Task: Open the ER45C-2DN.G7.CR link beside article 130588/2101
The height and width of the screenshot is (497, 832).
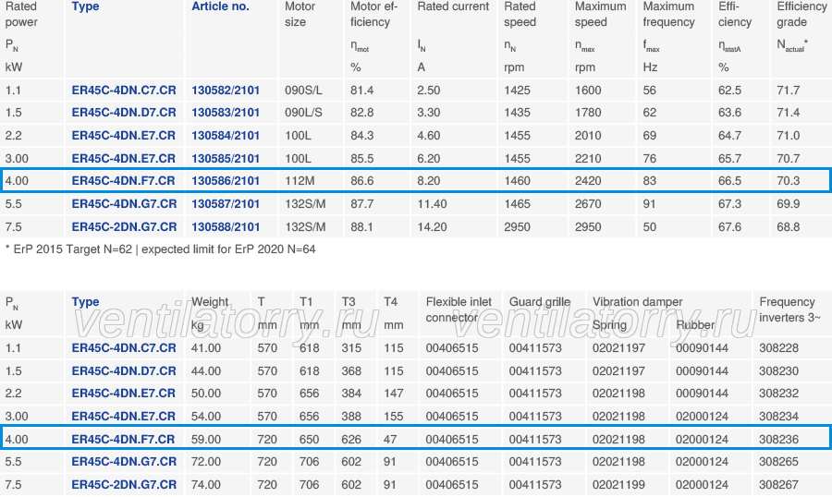Action: tap(124, 227)
